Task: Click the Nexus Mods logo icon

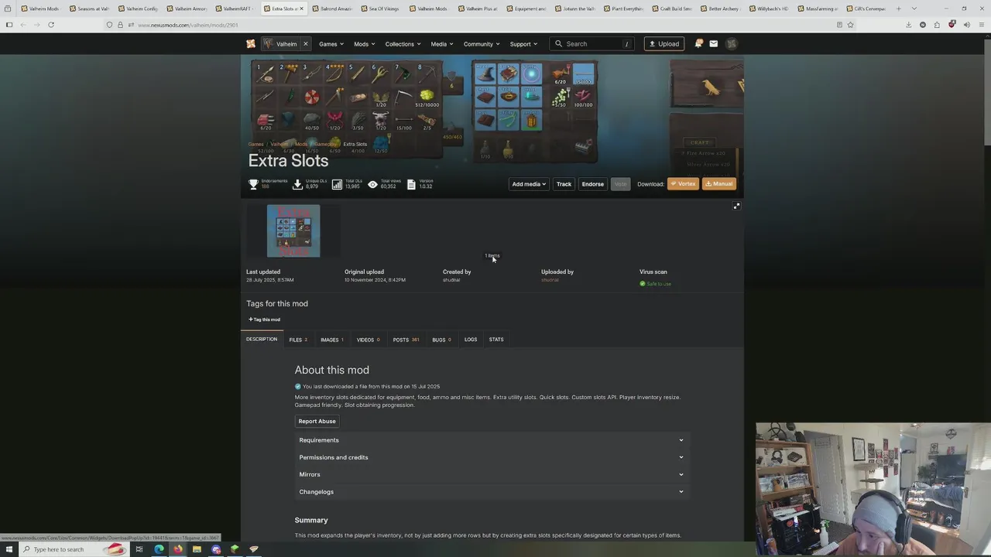Action: coord(251,44)
